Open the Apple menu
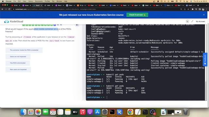The width and height of the screenshot is (209, 117). pos(3,1)
